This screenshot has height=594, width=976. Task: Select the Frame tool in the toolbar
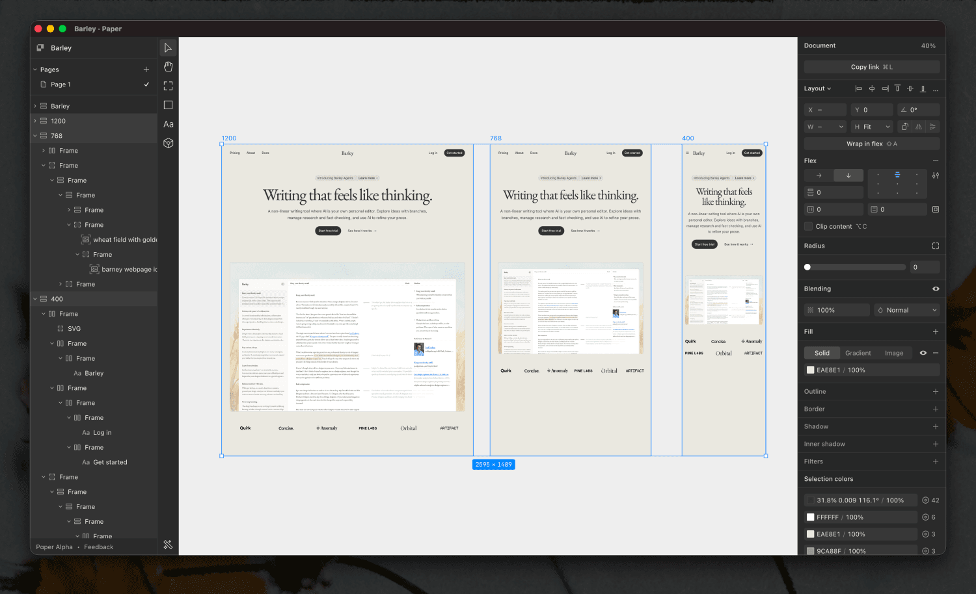(x=168, y=86)
